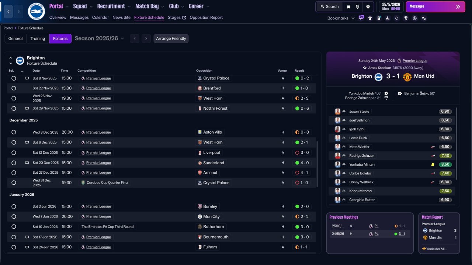Click Kaoru Mitoma's 7,50 rating badge

point(445,191)
